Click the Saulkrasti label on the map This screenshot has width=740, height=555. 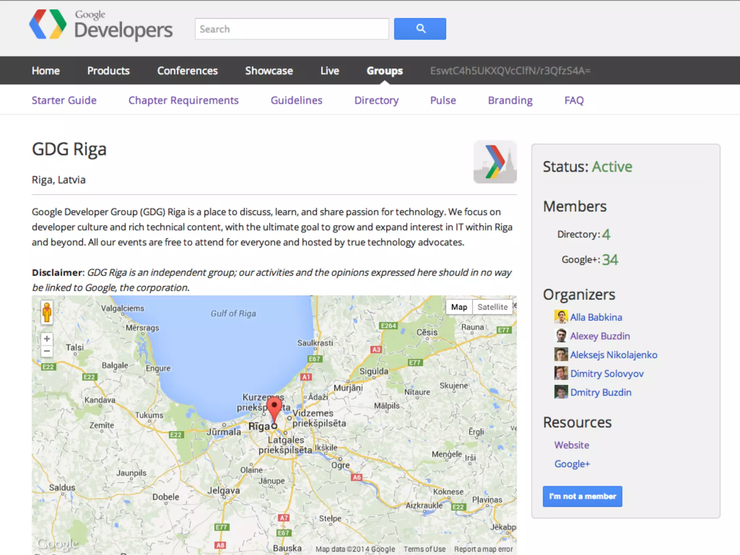pyautogui.click(x=315, y=343)
